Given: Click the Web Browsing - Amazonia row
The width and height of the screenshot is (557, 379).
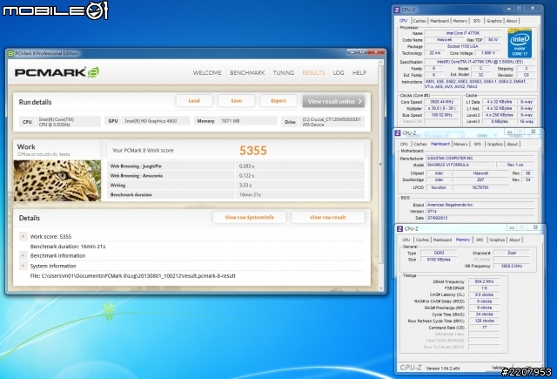Looking at the screenshot, I should tap(236, 176).
